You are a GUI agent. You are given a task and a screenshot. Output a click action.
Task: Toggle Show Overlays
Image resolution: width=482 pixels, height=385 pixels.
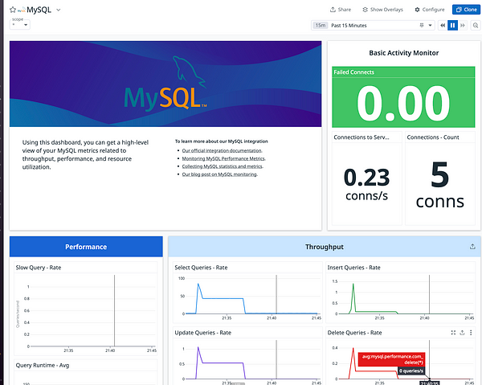pos(382,10)
